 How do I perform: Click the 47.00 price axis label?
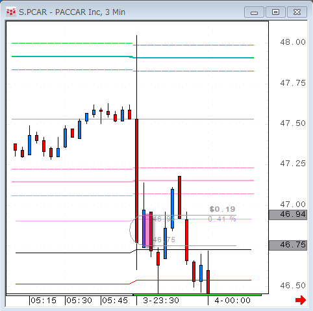[293, 204]
